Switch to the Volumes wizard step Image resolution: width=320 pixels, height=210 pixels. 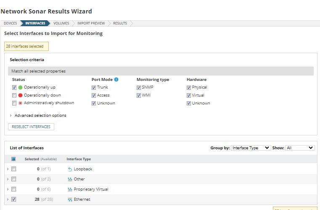pos(61,23)
